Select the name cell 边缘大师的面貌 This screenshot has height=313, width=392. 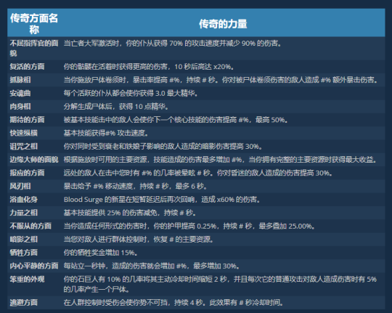click(x=34, y=160)
